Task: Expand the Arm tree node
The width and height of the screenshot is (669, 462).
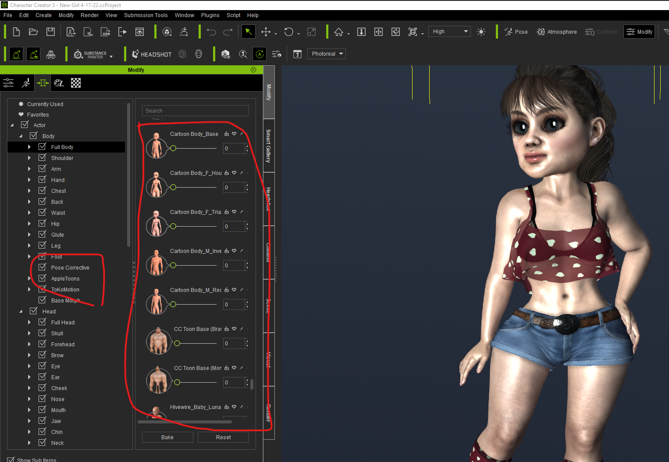Action: point(29,169)
